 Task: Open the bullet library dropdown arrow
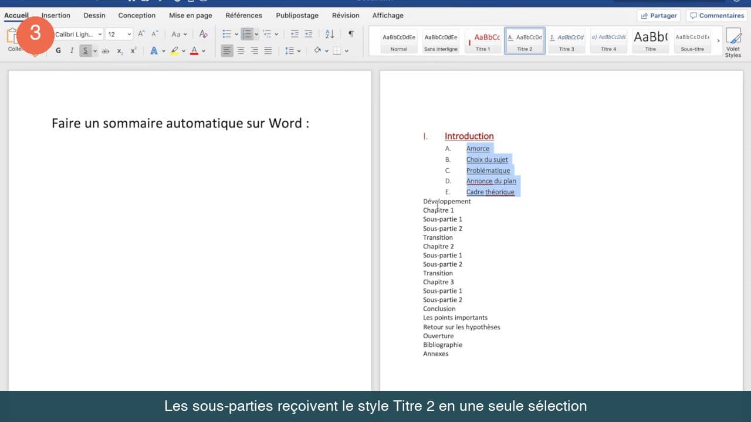click(x=236, y=34)
